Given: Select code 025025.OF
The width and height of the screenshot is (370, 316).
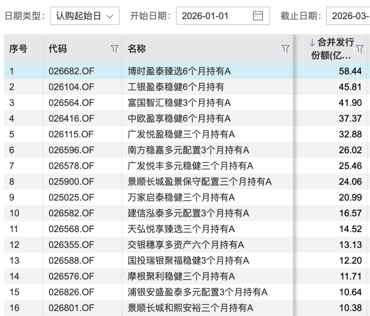Looking at the screenshot, I should click(x=71, y=198).
